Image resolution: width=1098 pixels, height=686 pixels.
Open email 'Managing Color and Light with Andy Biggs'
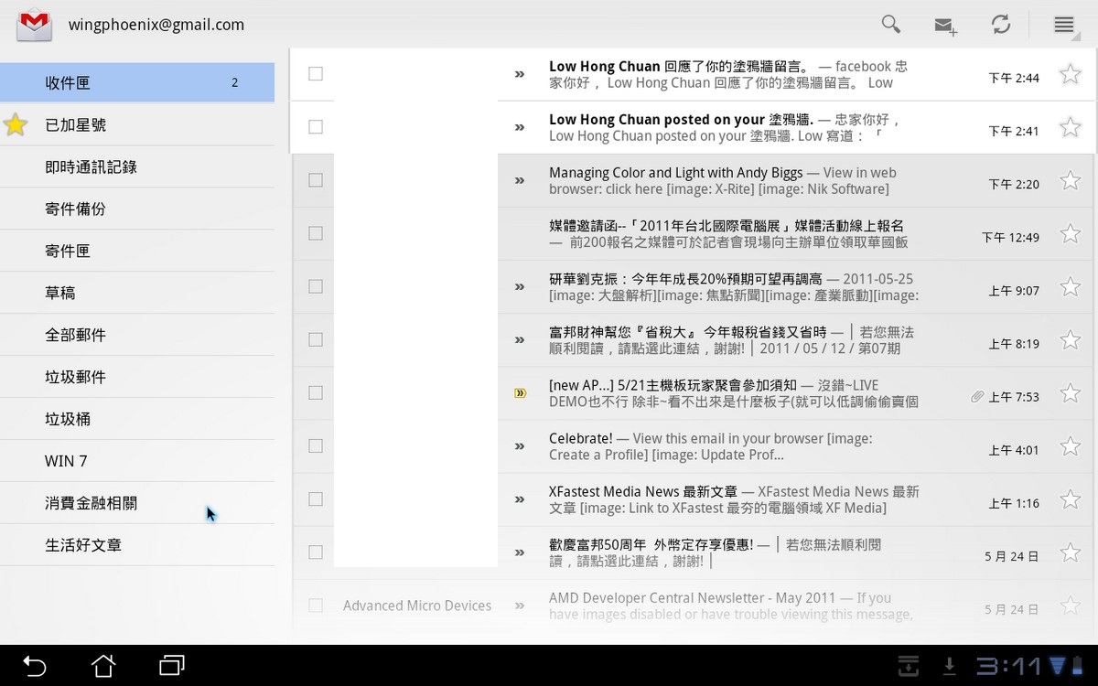[676, 173]
